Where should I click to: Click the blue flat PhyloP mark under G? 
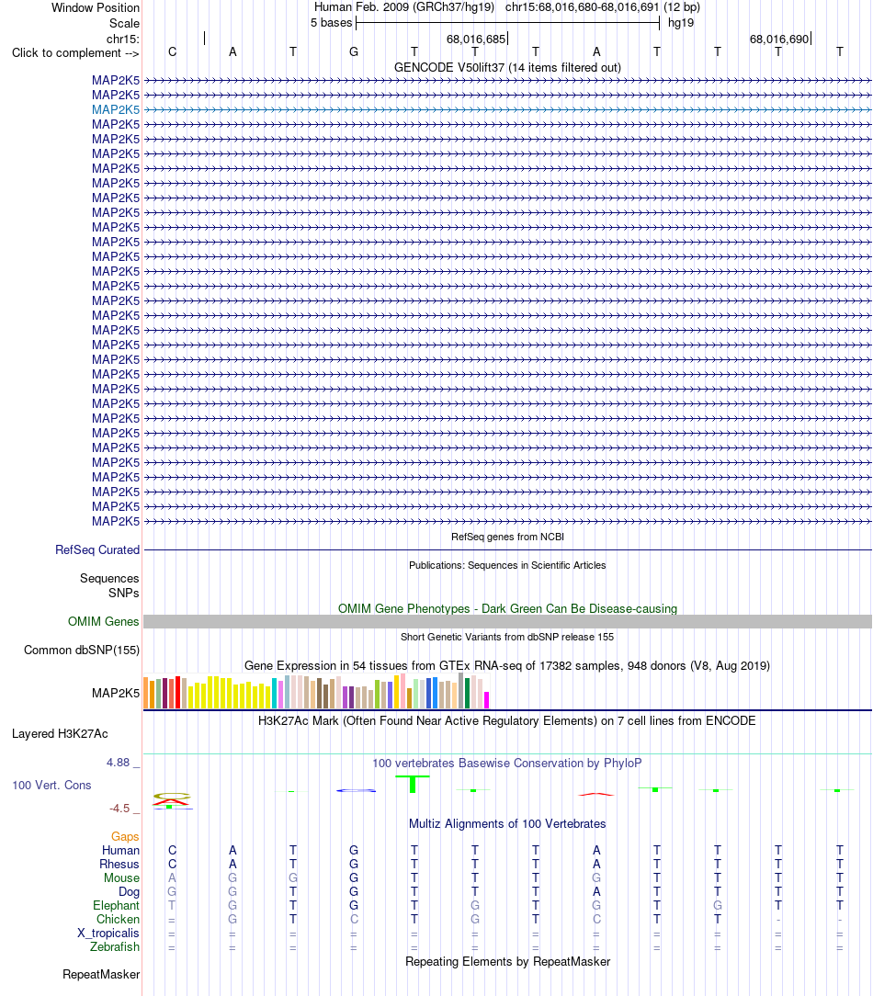click(x=356, y=791)
